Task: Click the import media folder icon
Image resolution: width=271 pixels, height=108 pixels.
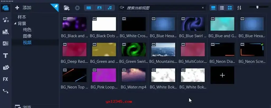Action: [x=67, y=8]
